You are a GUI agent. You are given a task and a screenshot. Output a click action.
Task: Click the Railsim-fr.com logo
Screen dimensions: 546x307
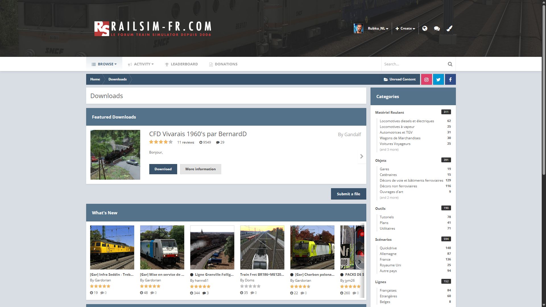pyautogui.click(x=153, y=29)
